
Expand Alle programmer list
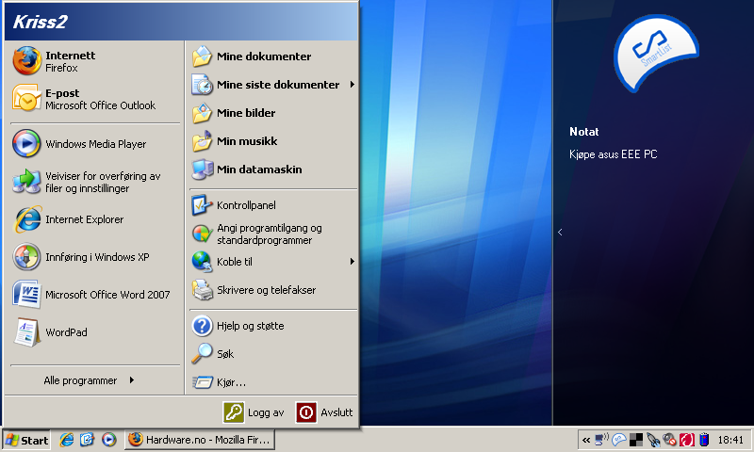(89, 380)
